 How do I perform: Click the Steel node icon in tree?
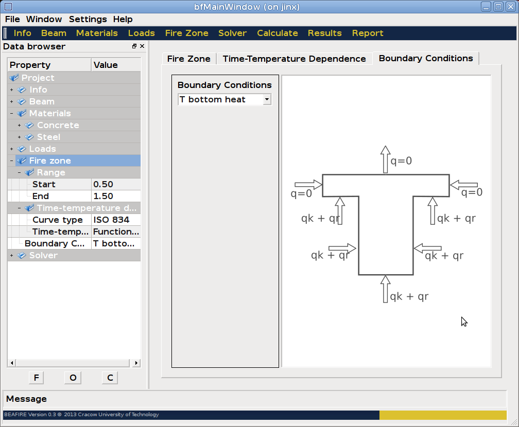30,137
